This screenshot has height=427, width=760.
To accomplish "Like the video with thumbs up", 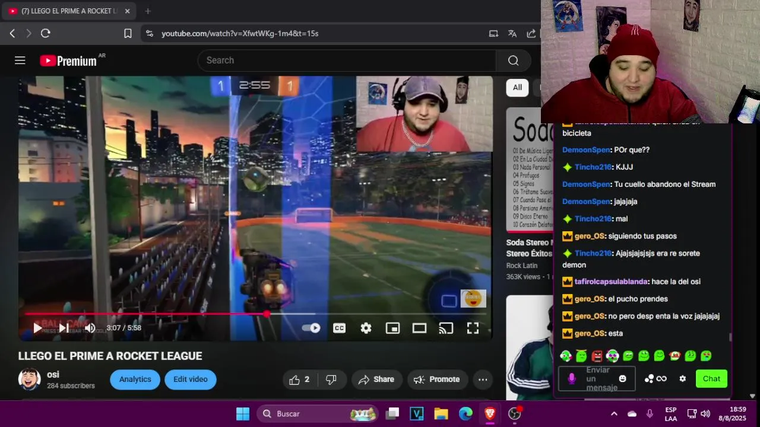I will coord(300,380).
